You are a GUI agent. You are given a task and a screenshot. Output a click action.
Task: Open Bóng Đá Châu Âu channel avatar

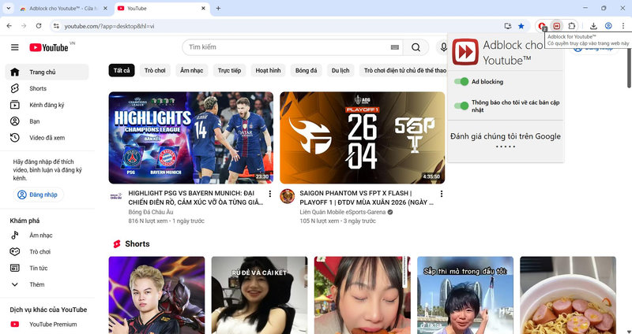[116, 196]
